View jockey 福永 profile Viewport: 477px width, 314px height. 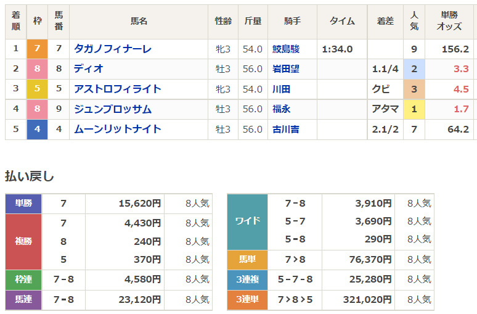pyautogui.click(x=281, y=109)
